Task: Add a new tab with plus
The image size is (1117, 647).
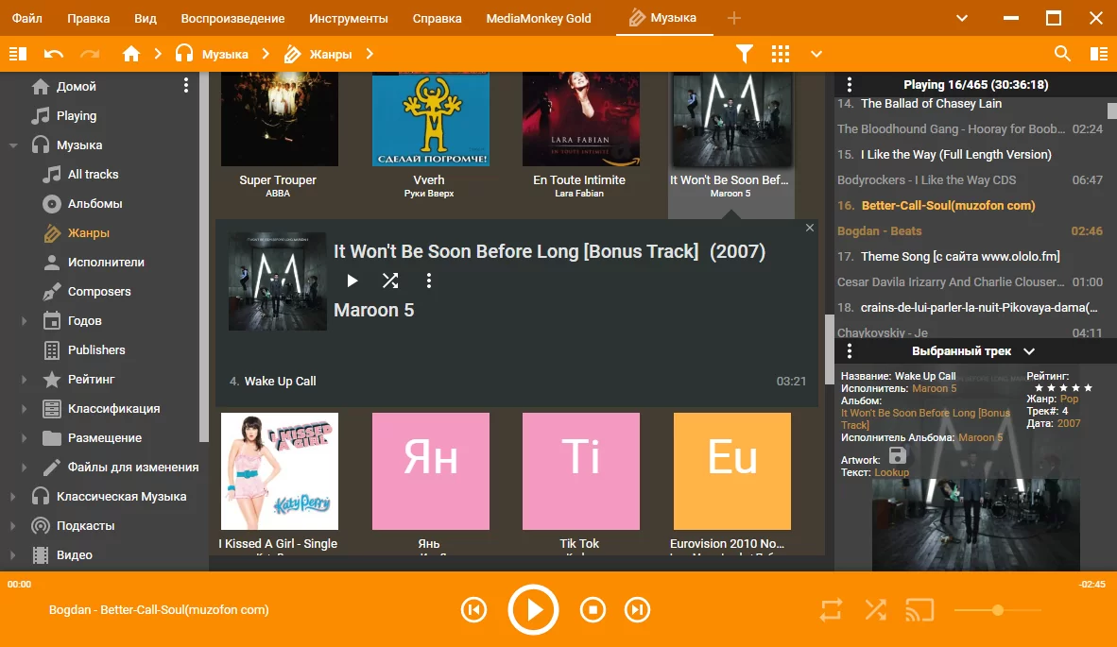Action: [733, 18]
